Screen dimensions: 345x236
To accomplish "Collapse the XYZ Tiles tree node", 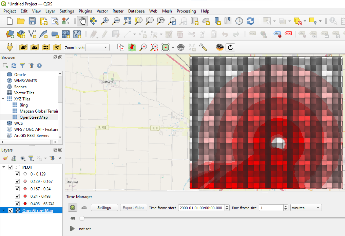I will [x=3, y=99].
